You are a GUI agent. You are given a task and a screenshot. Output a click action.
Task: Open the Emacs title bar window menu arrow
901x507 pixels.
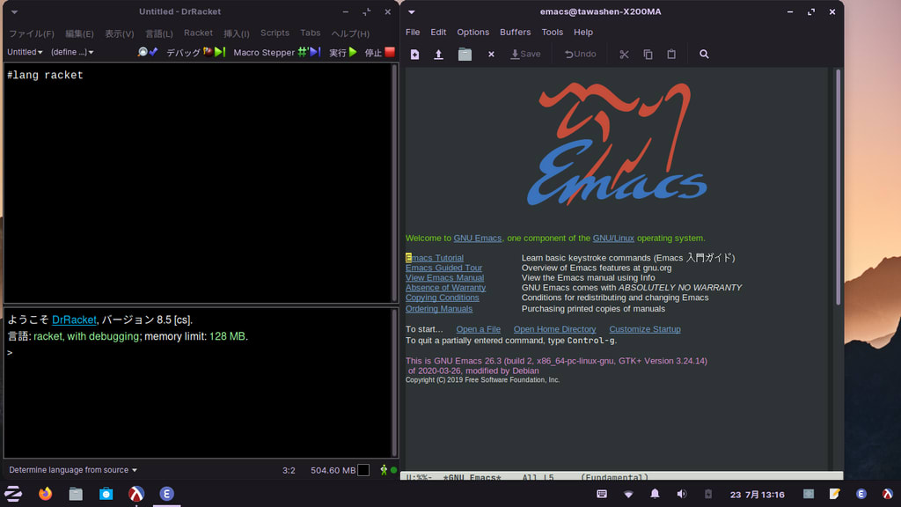coord(412,11)
